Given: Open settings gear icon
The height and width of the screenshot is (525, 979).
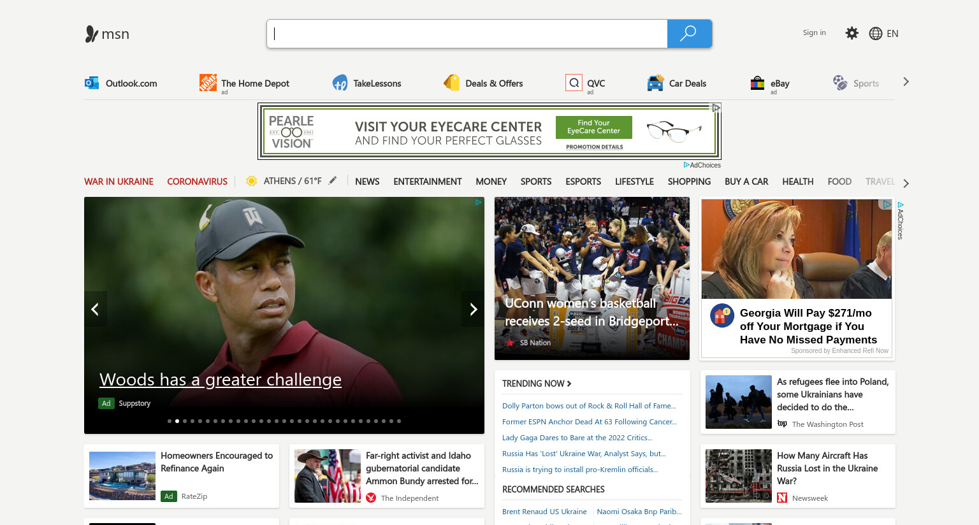Looking at the screenshot, I should tap(852, 33).
